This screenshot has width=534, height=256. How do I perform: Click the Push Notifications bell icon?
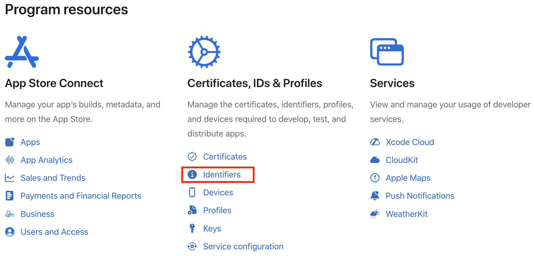point(375,196)
